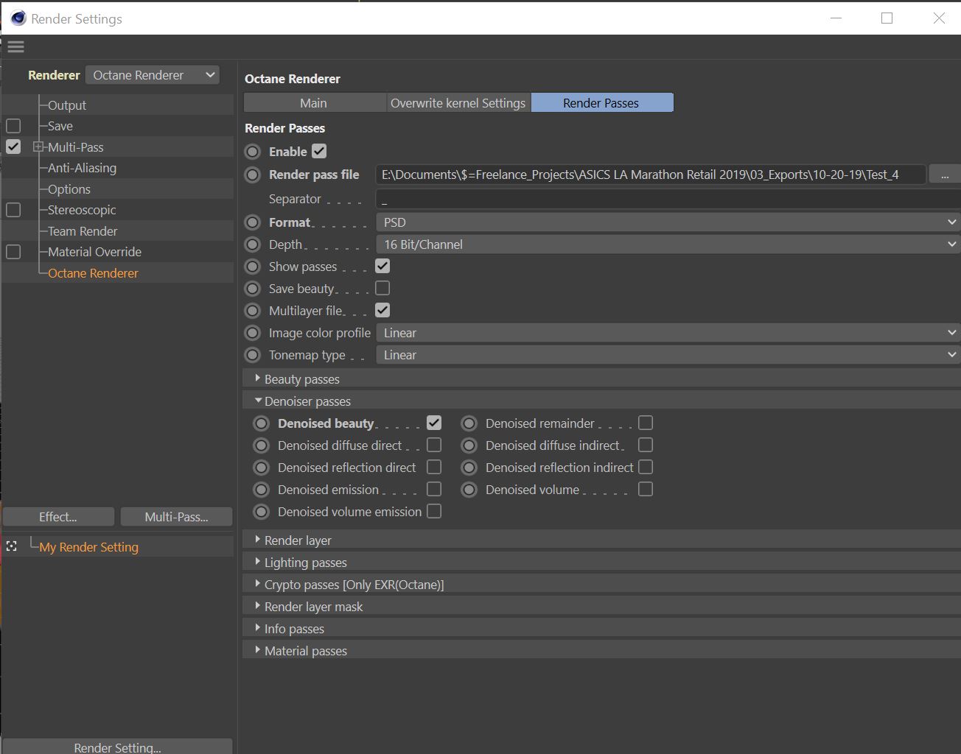This screenshot has width=961, height=754.
Task: Click the animation dot next to Depth
Action: click(x=253, y=244)
